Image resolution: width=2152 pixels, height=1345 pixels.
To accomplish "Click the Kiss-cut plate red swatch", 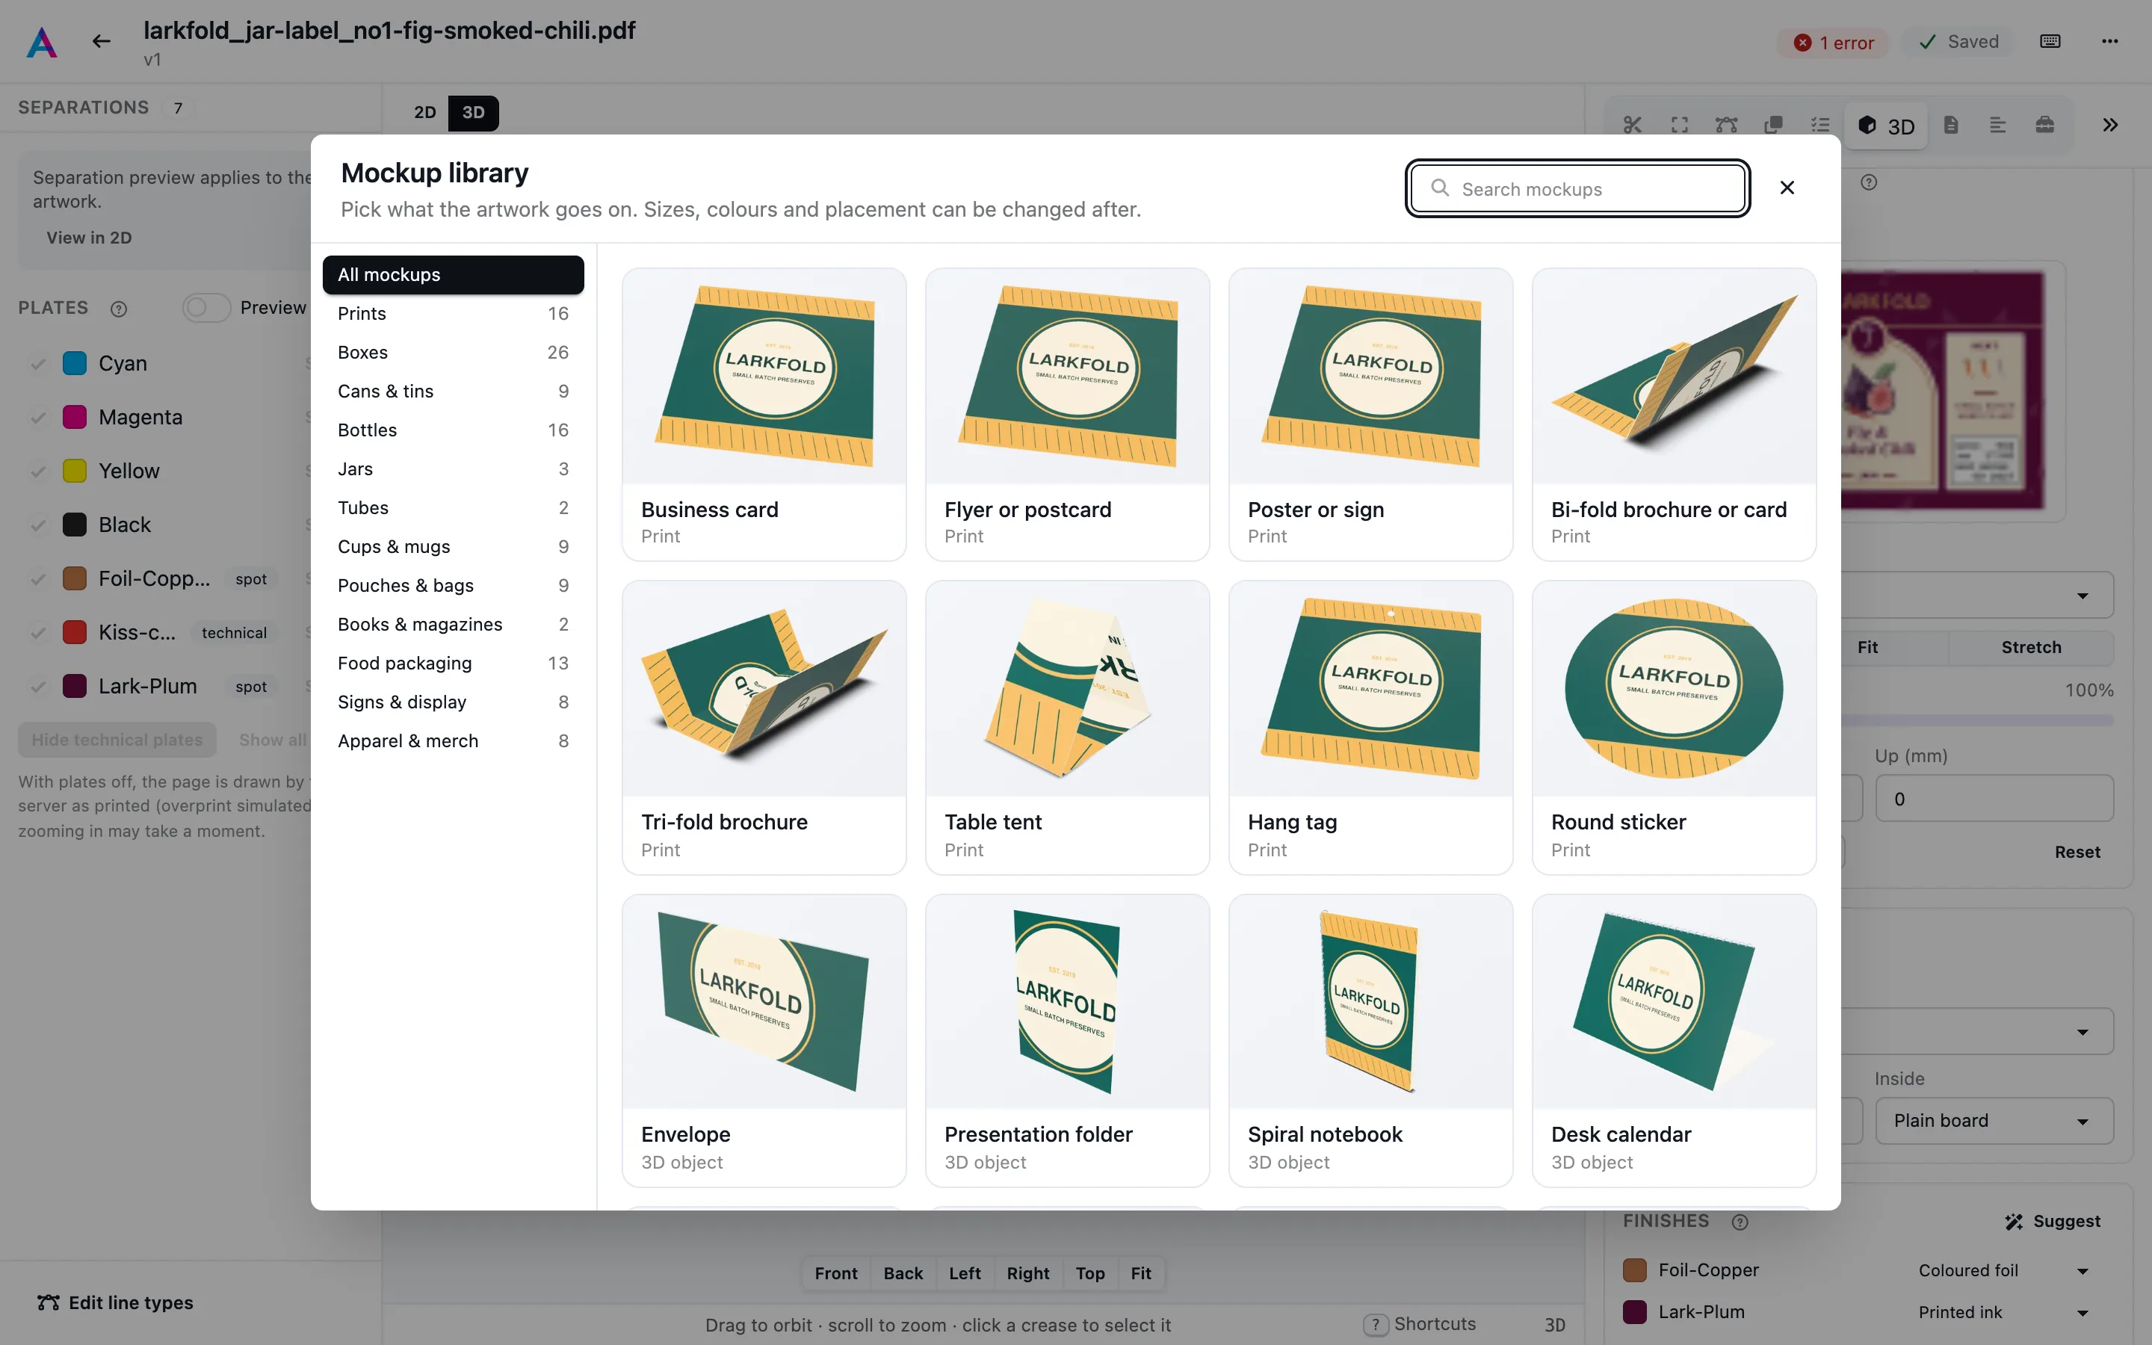I will [75, 632].
